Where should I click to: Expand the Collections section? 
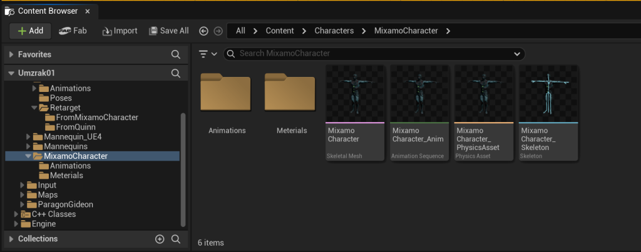(11, 239)
